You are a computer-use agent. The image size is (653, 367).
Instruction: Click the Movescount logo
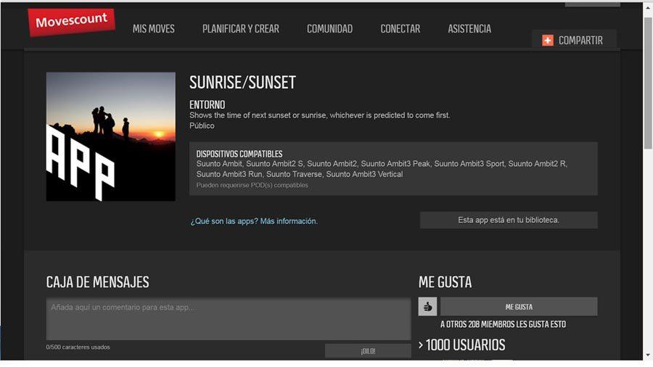72,22
